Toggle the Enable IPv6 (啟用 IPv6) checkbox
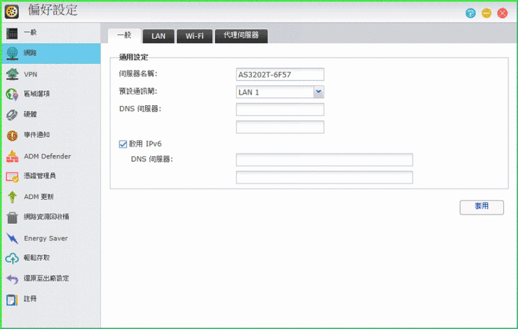 point(123,144)
